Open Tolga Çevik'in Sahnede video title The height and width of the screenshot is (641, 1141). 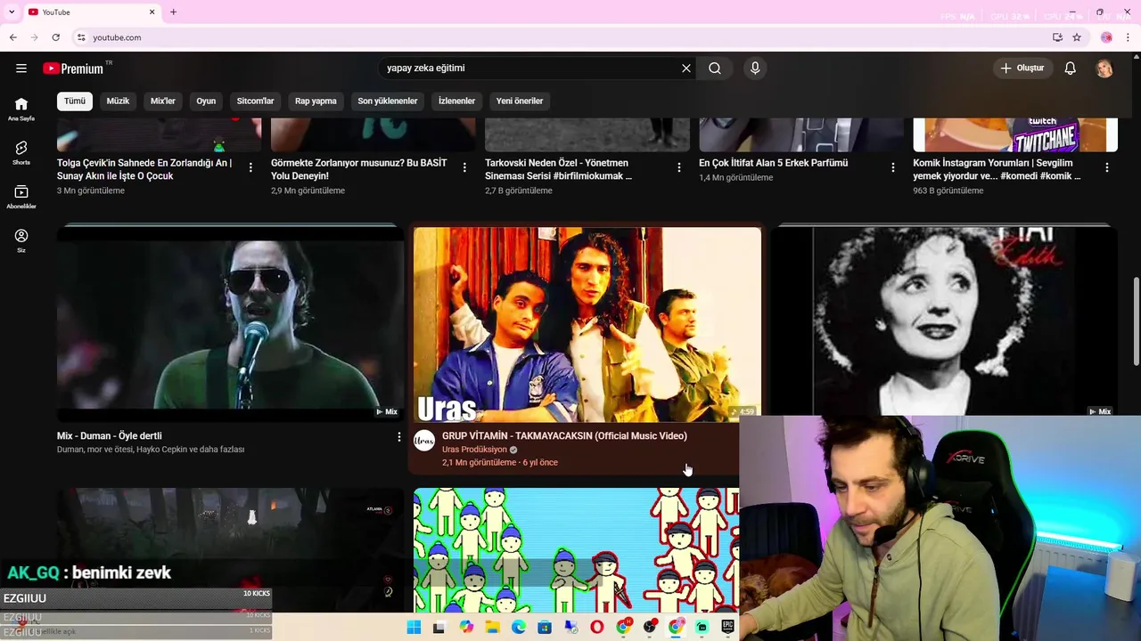point(144,169)
